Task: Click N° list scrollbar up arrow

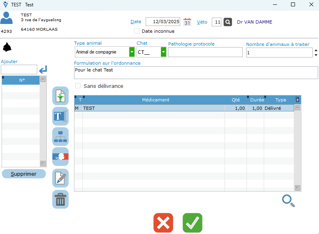Action: (x=43, y=79)
